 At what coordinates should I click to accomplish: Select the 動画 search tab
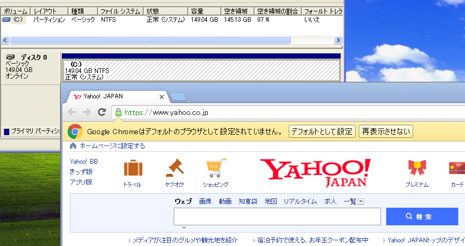[x=225, y=201]
